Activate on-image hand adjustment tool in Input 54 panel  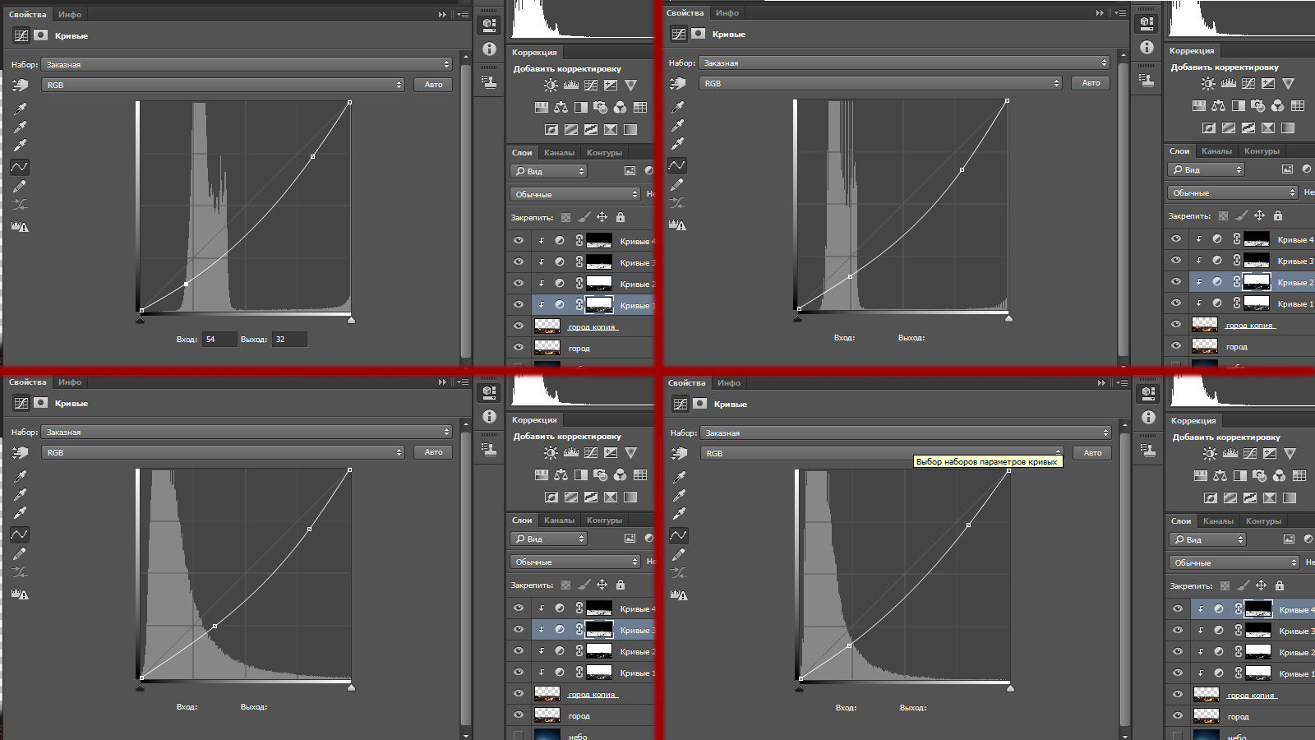(x=20, y=85)
